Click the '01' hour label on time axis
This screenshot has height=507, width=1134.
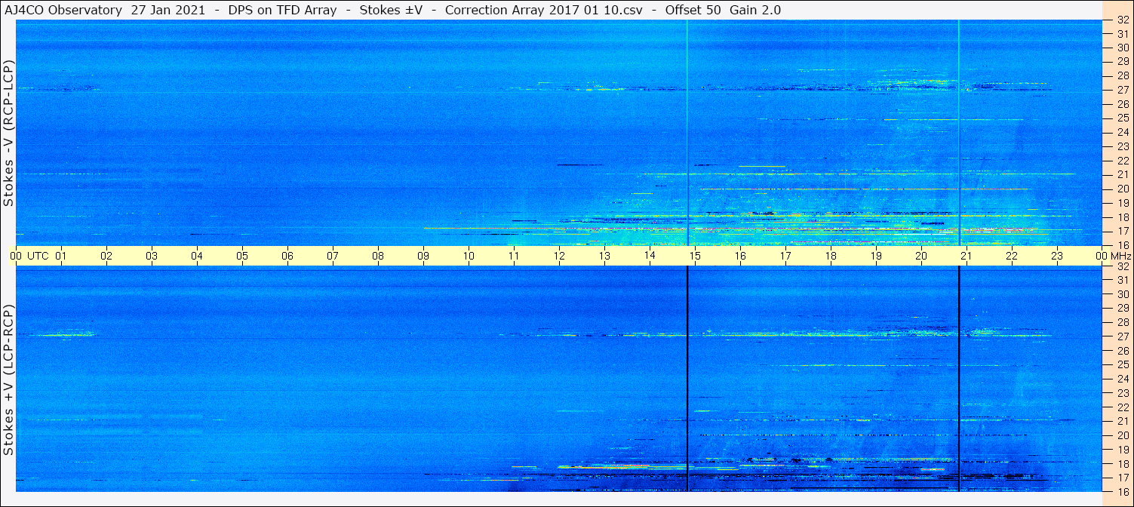[x=61, y=256]
